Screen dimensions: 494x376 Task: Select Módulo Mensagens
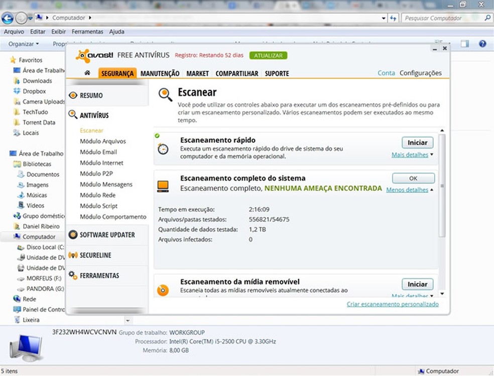[x=106, y=184]
